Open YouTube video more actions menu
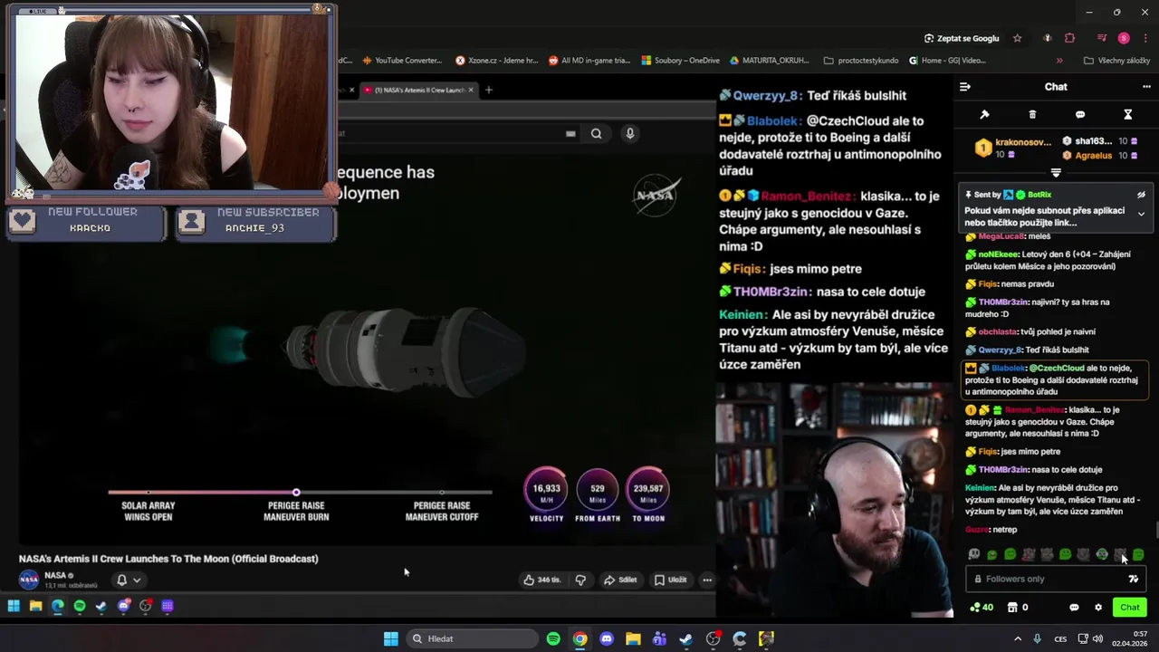Image resolution: width=1159 pixels, height=652 pixels. coord(707,580)
